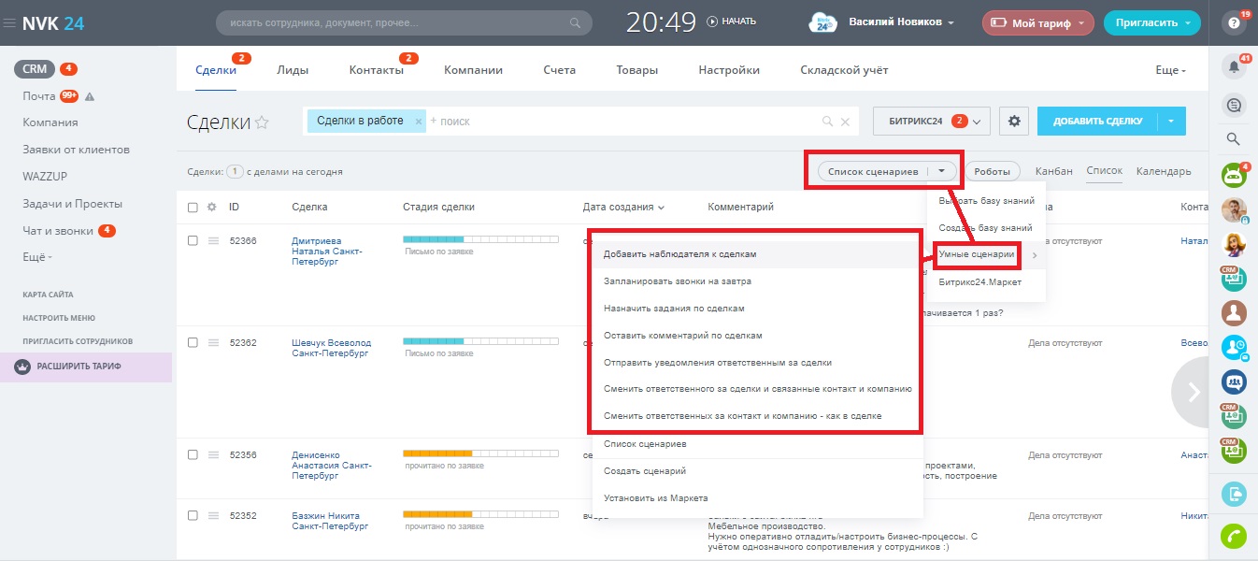
Task: Click the help question mark icon
Action: coord(1234,22)
